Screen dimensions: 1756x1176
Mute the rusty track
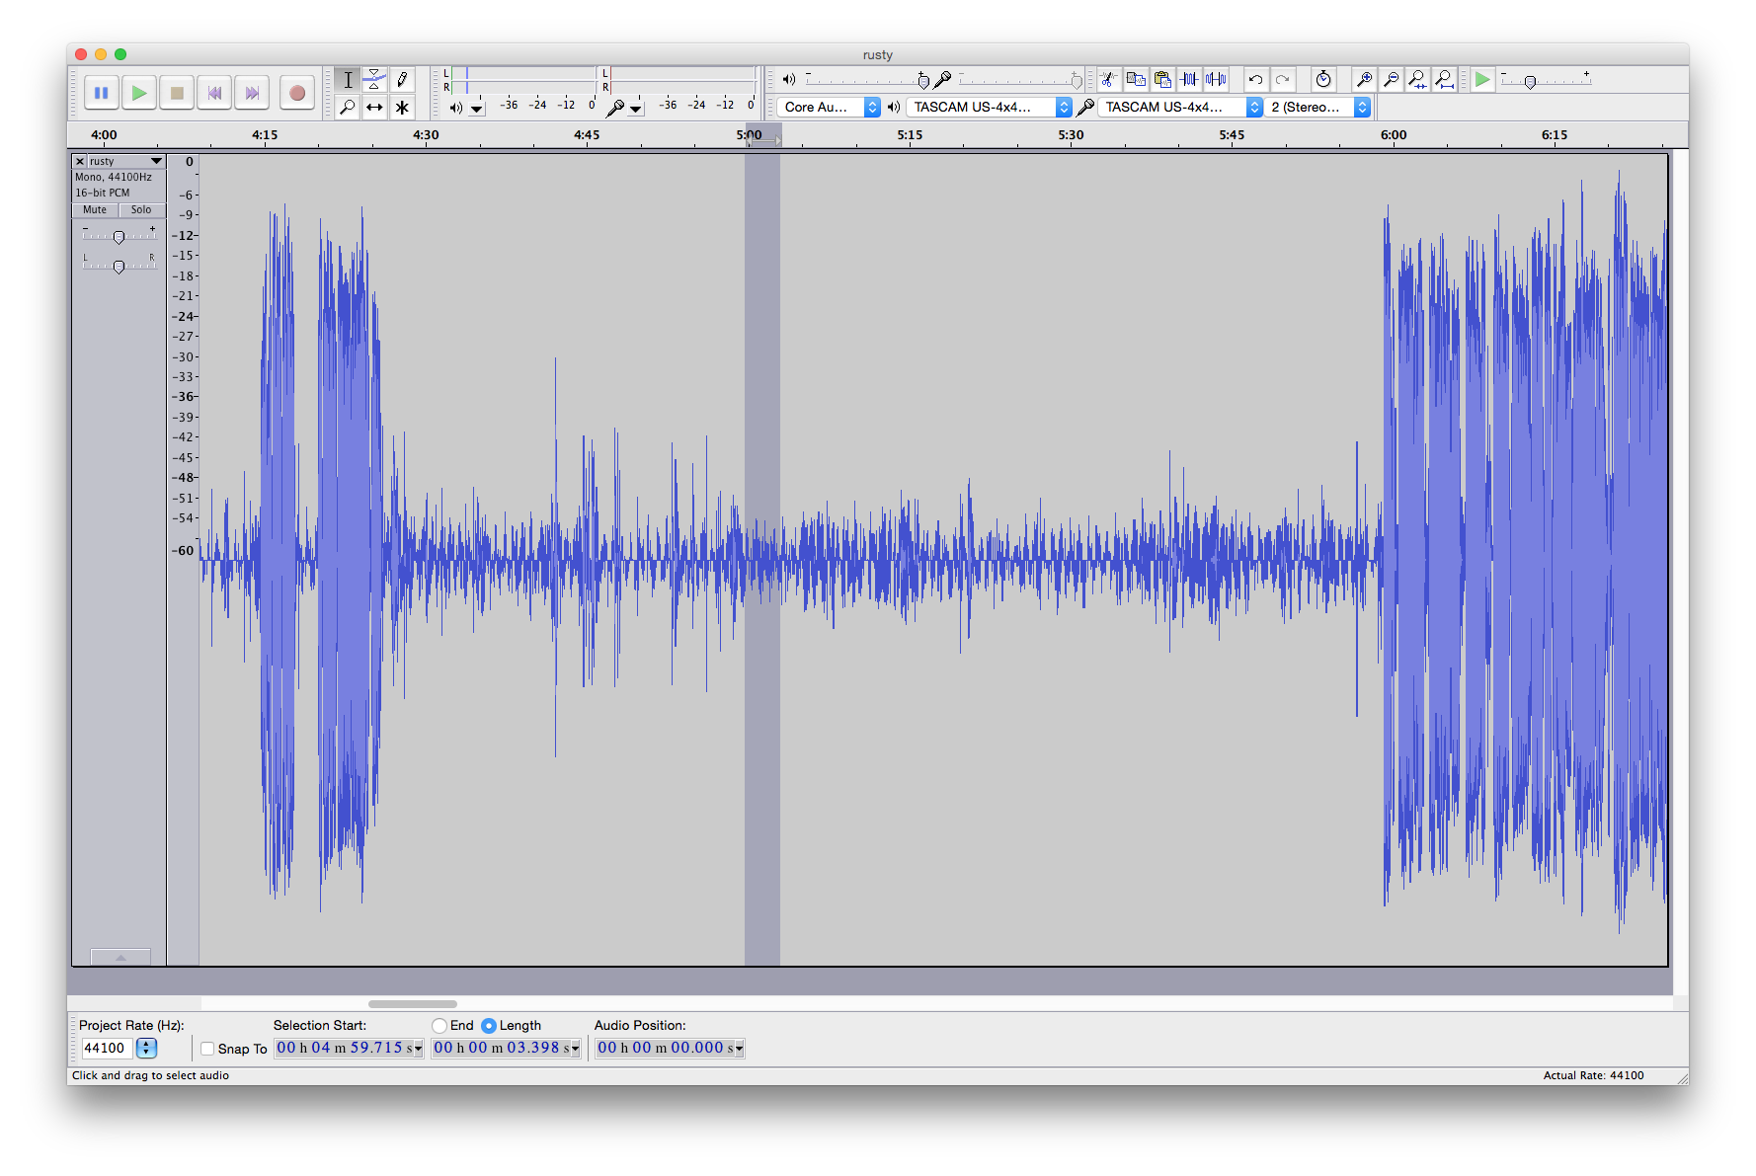click(95, 209)
